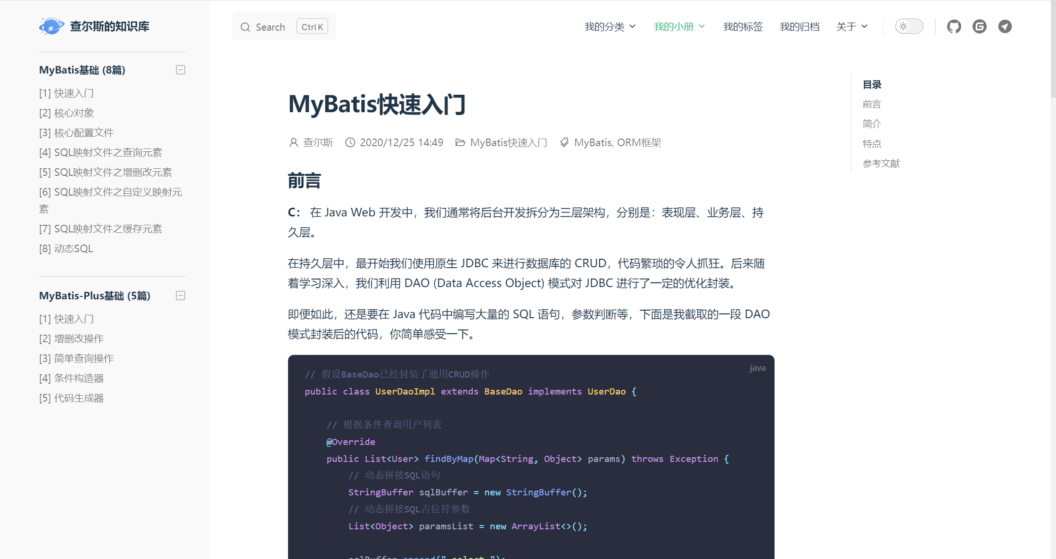Screen dimensions: 1056x559
Task: Open the GitHub icon link
Action: tap(954, 26)
